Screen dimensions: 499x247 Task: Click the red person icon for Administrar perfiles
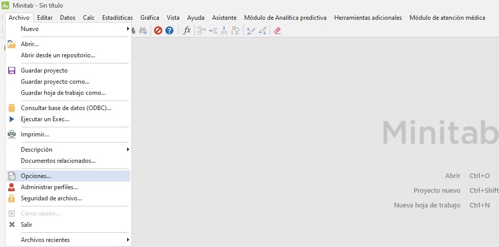tap(12, 187)
